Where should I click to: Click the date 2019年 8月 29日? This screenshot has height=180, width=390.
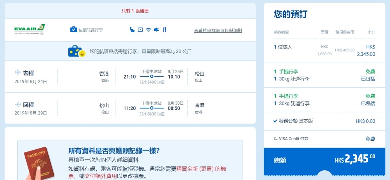pos(30,113)
